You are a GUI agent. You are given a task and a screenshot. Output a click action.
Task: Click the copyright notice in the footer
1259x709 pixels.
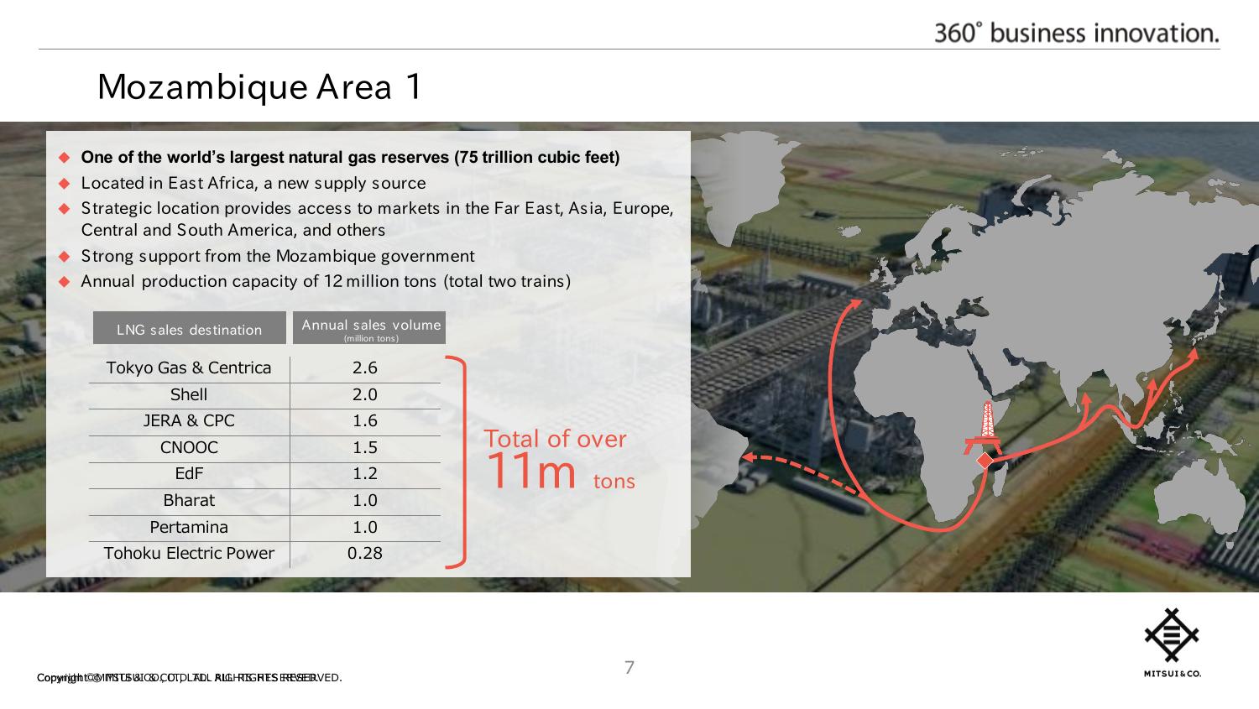click(x=189, y=677)
